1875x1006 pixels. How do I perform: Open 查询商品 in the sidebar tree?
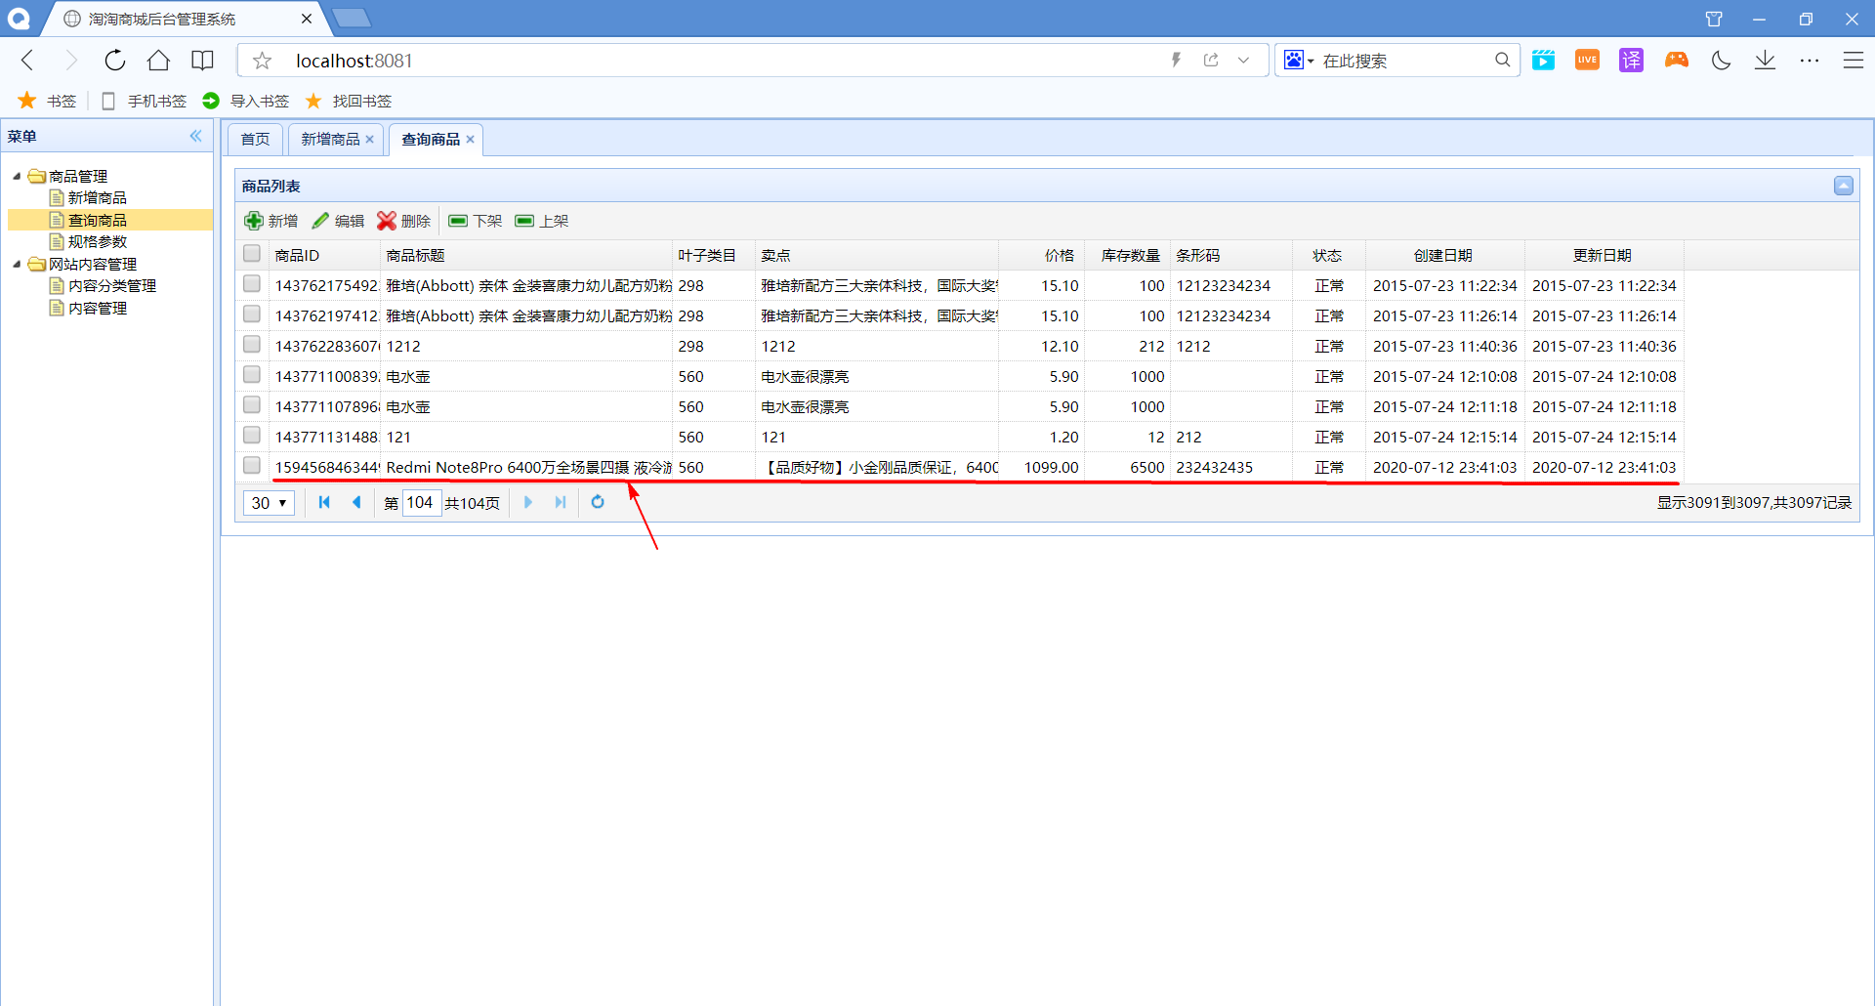tap(98, 221)
